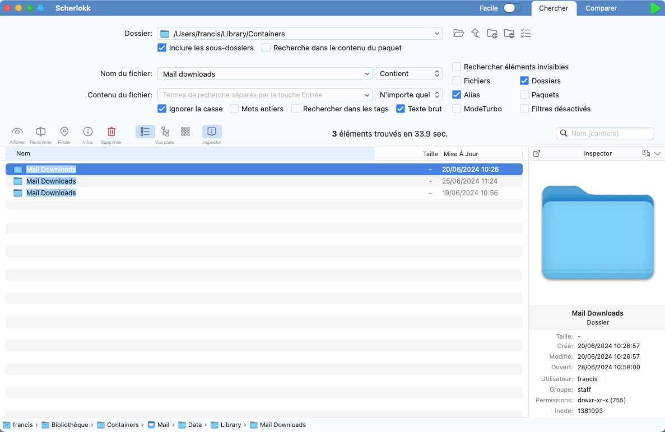Reveal selection with the Finder pin icon
The width and height of the screenshot is (665, 432).
(x=64, y=132)
